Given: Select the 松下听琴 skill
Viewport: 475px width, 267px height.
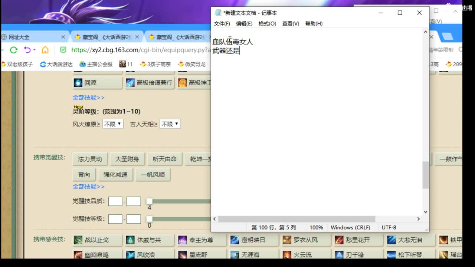Looking at the screenshot, I should pos(411,255).
